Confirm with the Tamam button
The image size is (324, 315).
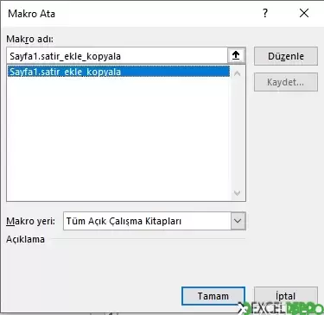pos(213,296)
